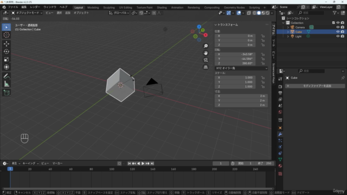Open the Output properties tab
The height and width of the screenshot is (195, 347).
point(280,93)
